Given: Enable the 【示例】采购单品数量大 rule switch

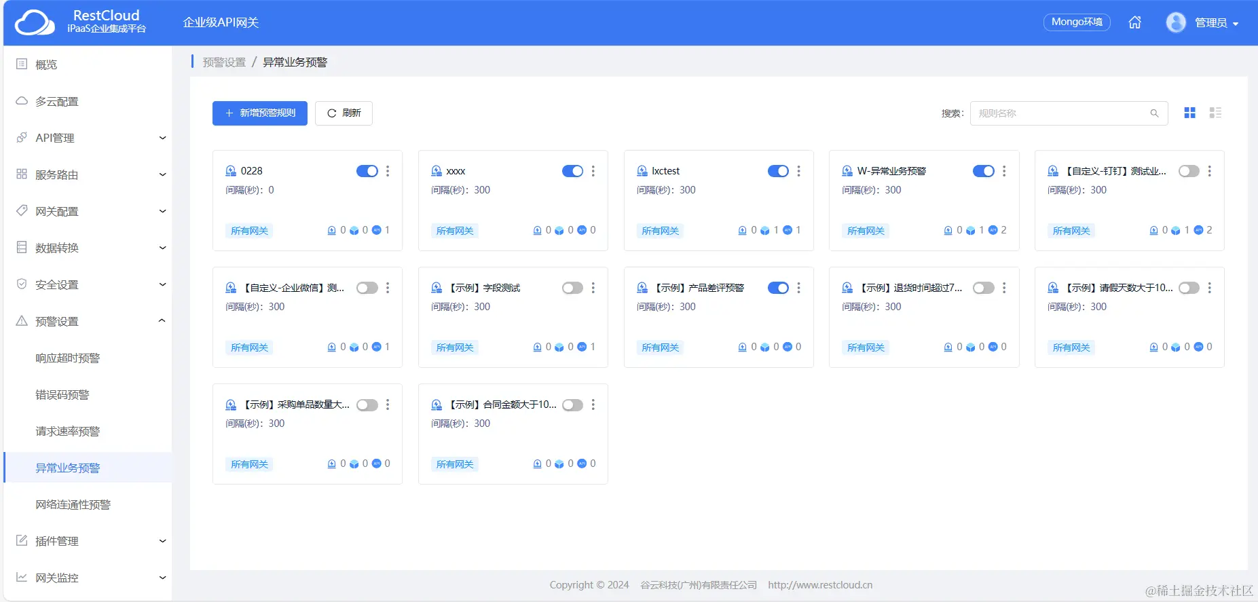Looking at the screenshot, I should (367, 405).
